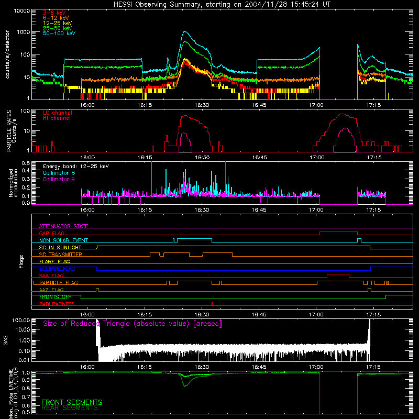The image size is (419, 419).
Task: Click the BAD PACKETS flag label
Action: (57, 304)
